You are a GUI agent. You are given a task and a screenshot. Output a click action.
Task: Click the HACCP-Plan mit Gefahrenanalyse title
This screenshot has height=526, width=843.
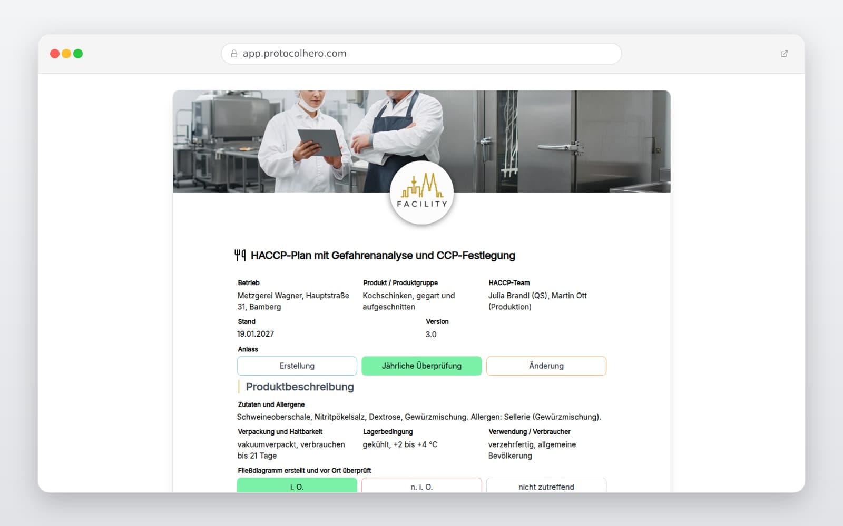point(383,256)
